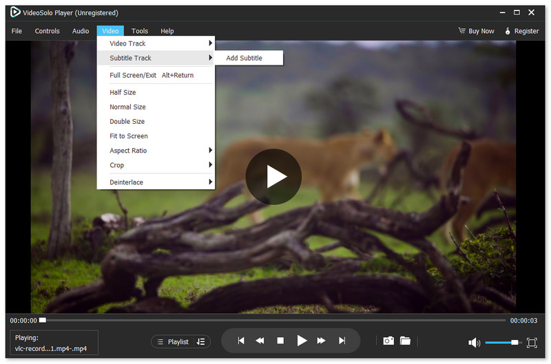Choose Add Subtitle from the submenu
The image size is (551, 364).
(245, 58)
